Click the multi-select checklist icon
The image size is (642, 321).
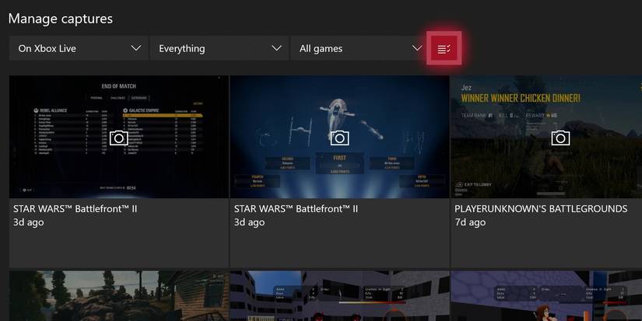pyautogui.click(x=444, y=48)
